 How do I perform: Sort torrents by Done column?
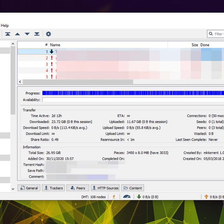(x=212, y=45)
